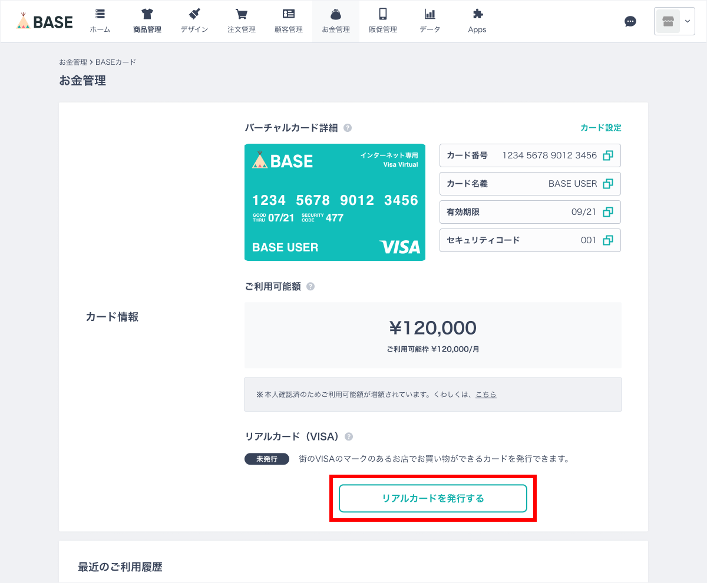This screenshot has height=583, width=707.
Task: Click the help icon beside ご利用可能額
Action: point(310,287)
